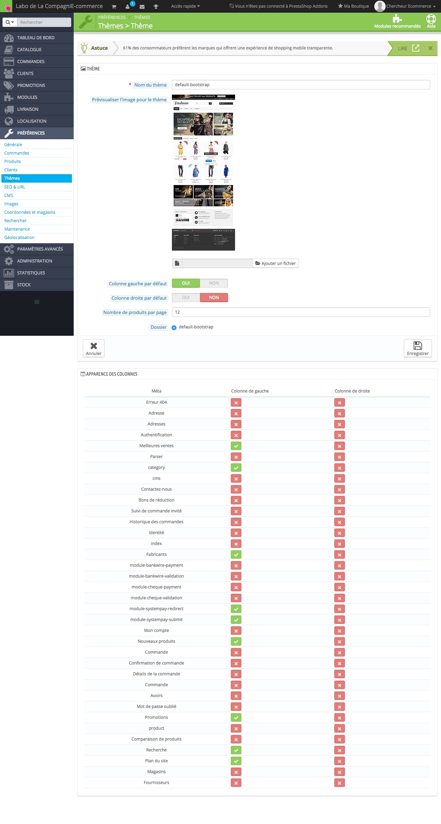This screenshot has height=824, width=441.
Task: Dismiss the Astuce tip with X icon
Action: (x=430, y=48)
